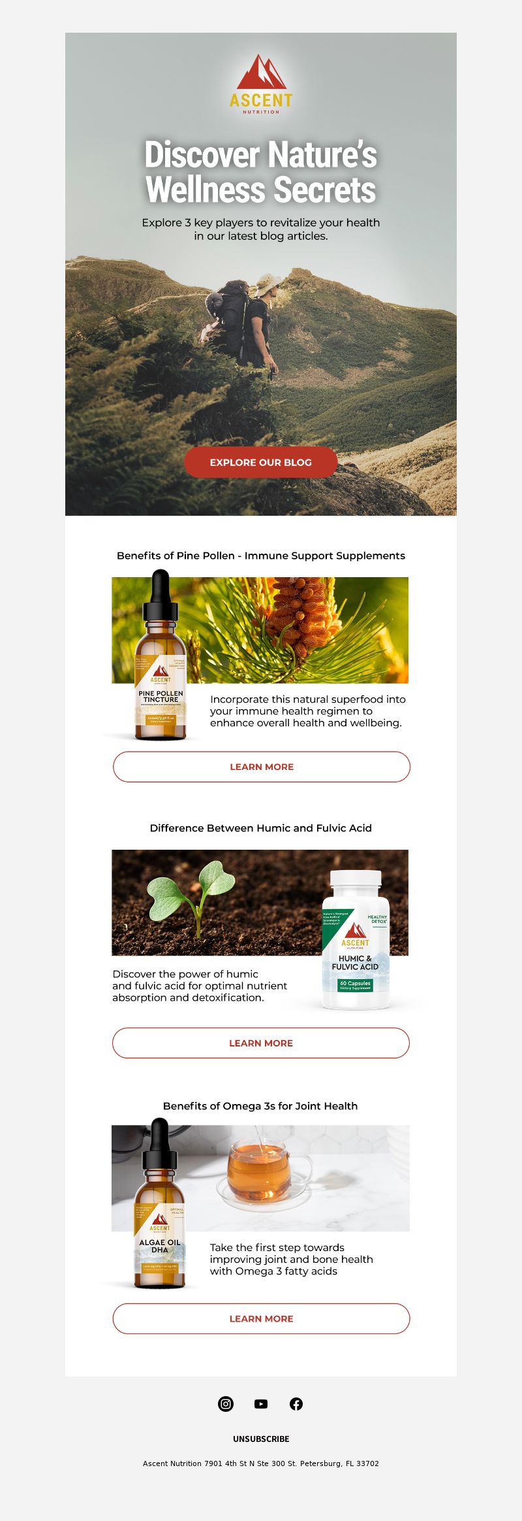Open the Facebook social icon

tap(296, 1403)
